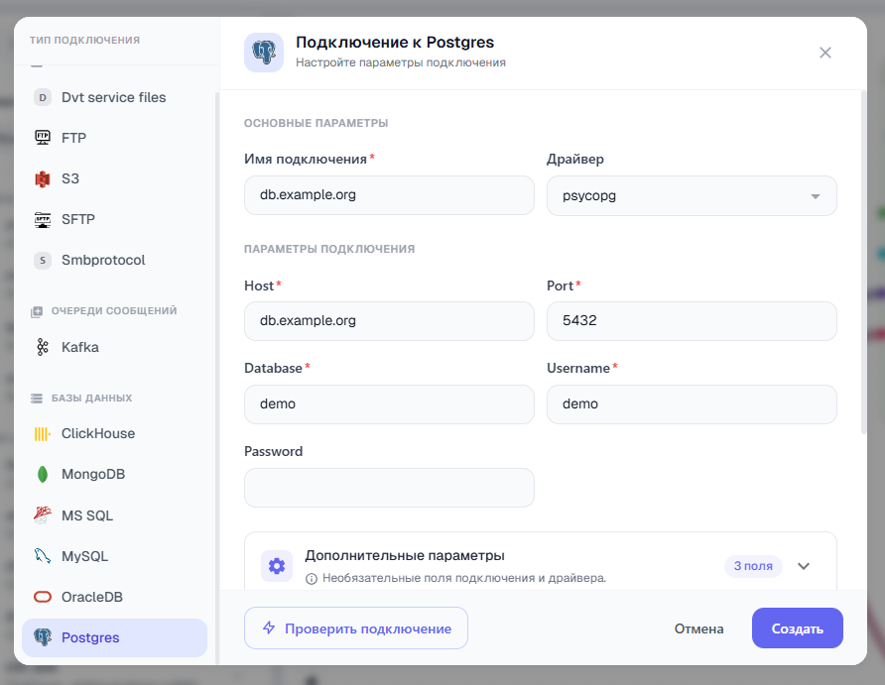Viewport: 885px width, 685px height.
Task: Click the info icon near optional fields note
Action: (311, 579)
